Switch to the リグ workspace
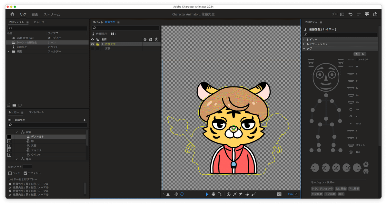The image size is (387, 205). click(23, 14)
